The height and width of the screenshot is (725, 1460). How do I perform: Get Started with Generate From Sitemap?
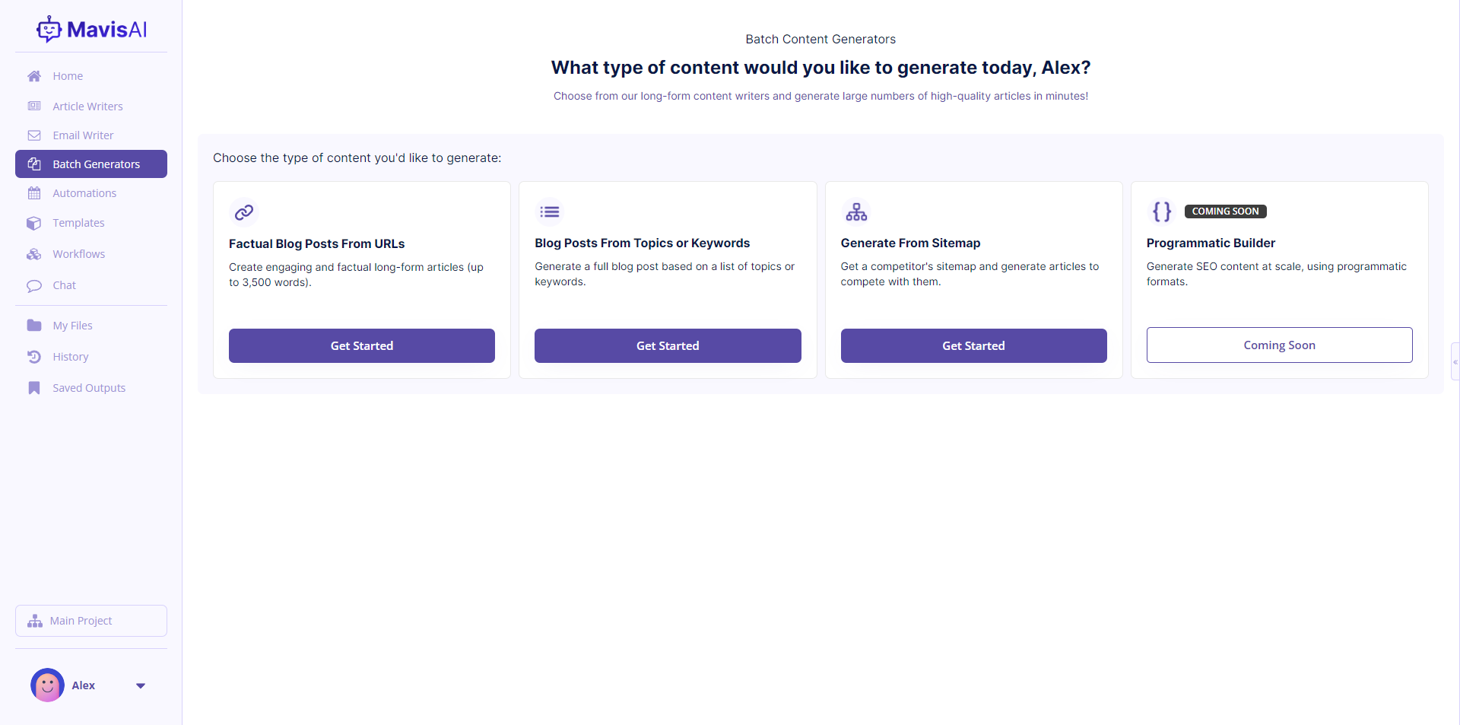point(973,346)
